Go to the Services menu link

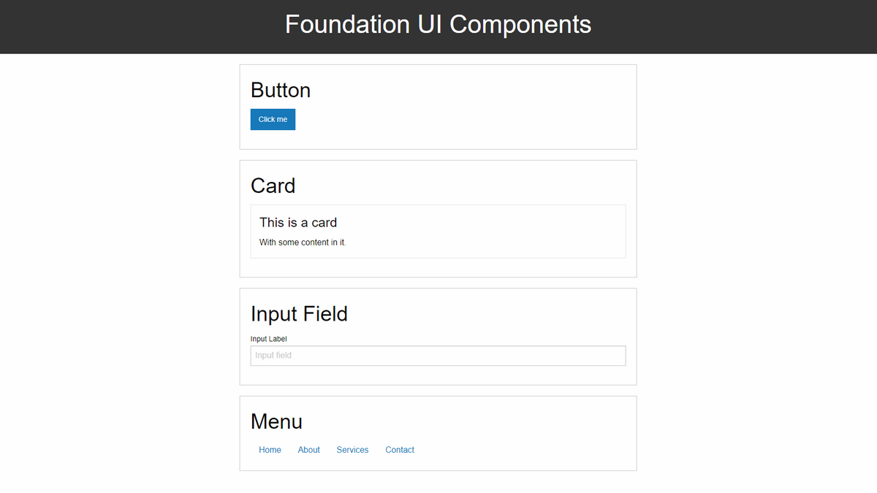click(352, 450)
